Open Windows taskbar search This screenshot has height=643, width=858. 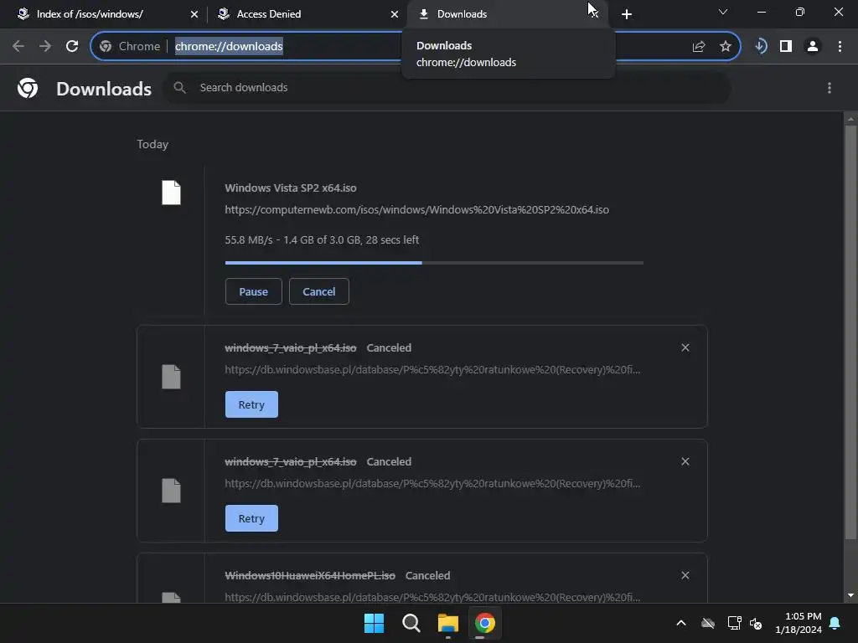click(411, 623)
